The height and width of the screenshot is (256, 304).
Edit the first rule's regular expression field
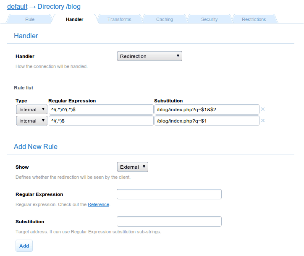(x=101, y=110)
